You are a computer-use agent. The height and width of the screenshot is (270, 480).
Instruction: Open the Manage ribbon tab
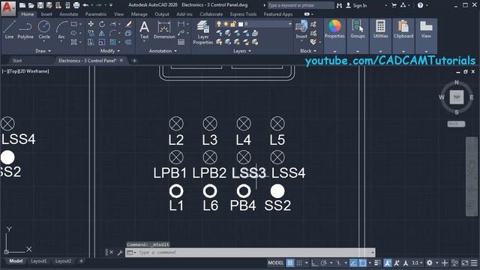139,14
